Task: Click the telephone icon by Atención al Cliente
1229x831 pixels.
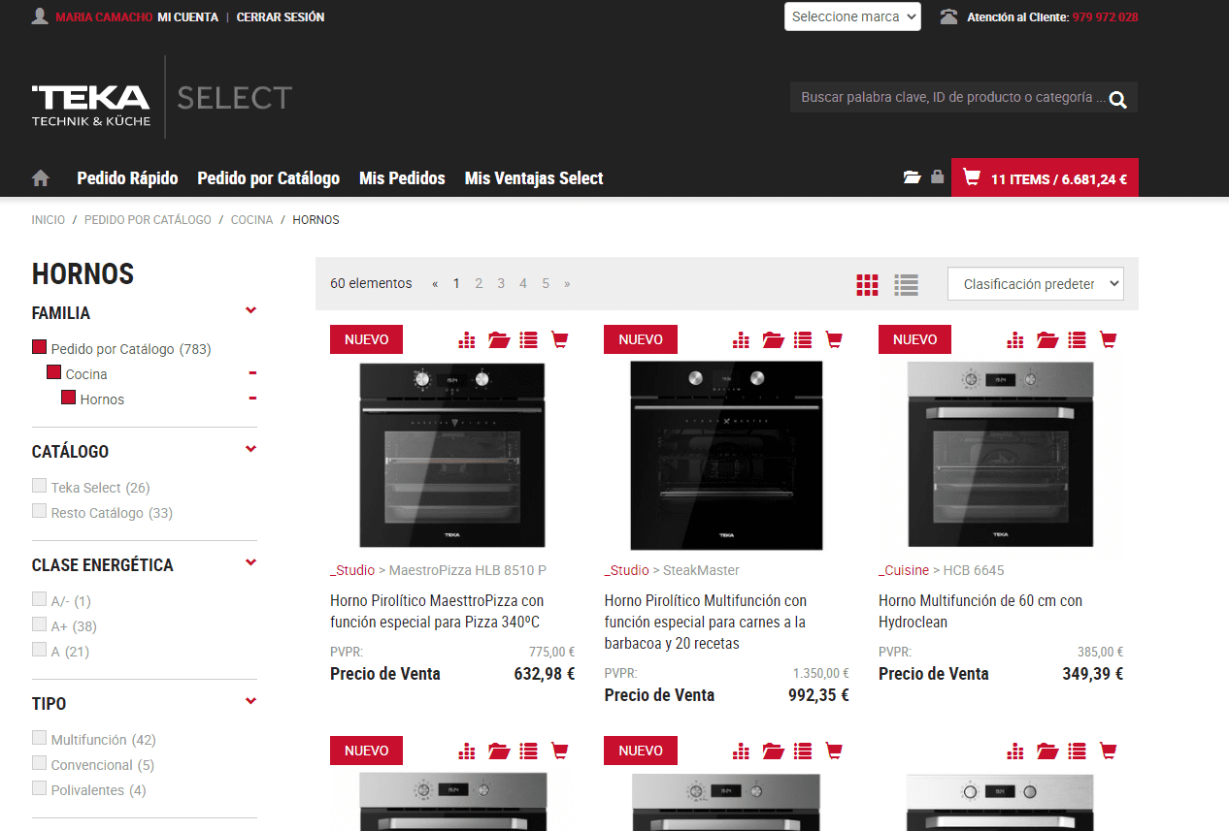Action: [x=949, y=16]
